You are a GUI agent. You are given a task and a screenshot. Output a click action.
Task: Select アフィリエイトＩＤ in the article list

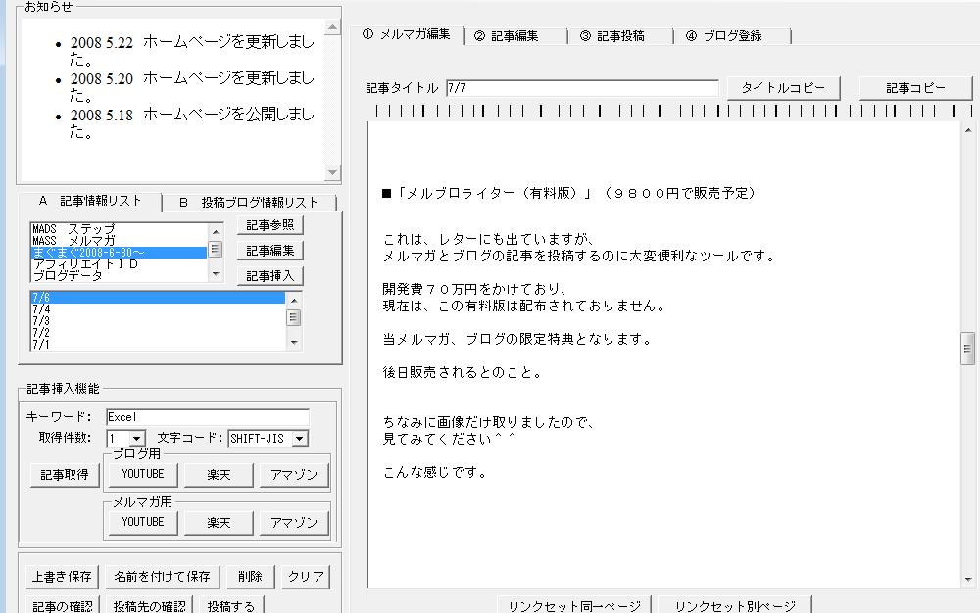[x=118, y=264]
